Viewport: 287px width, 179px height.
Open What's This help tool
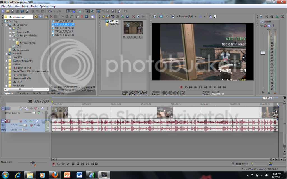[x=126, y=11]
